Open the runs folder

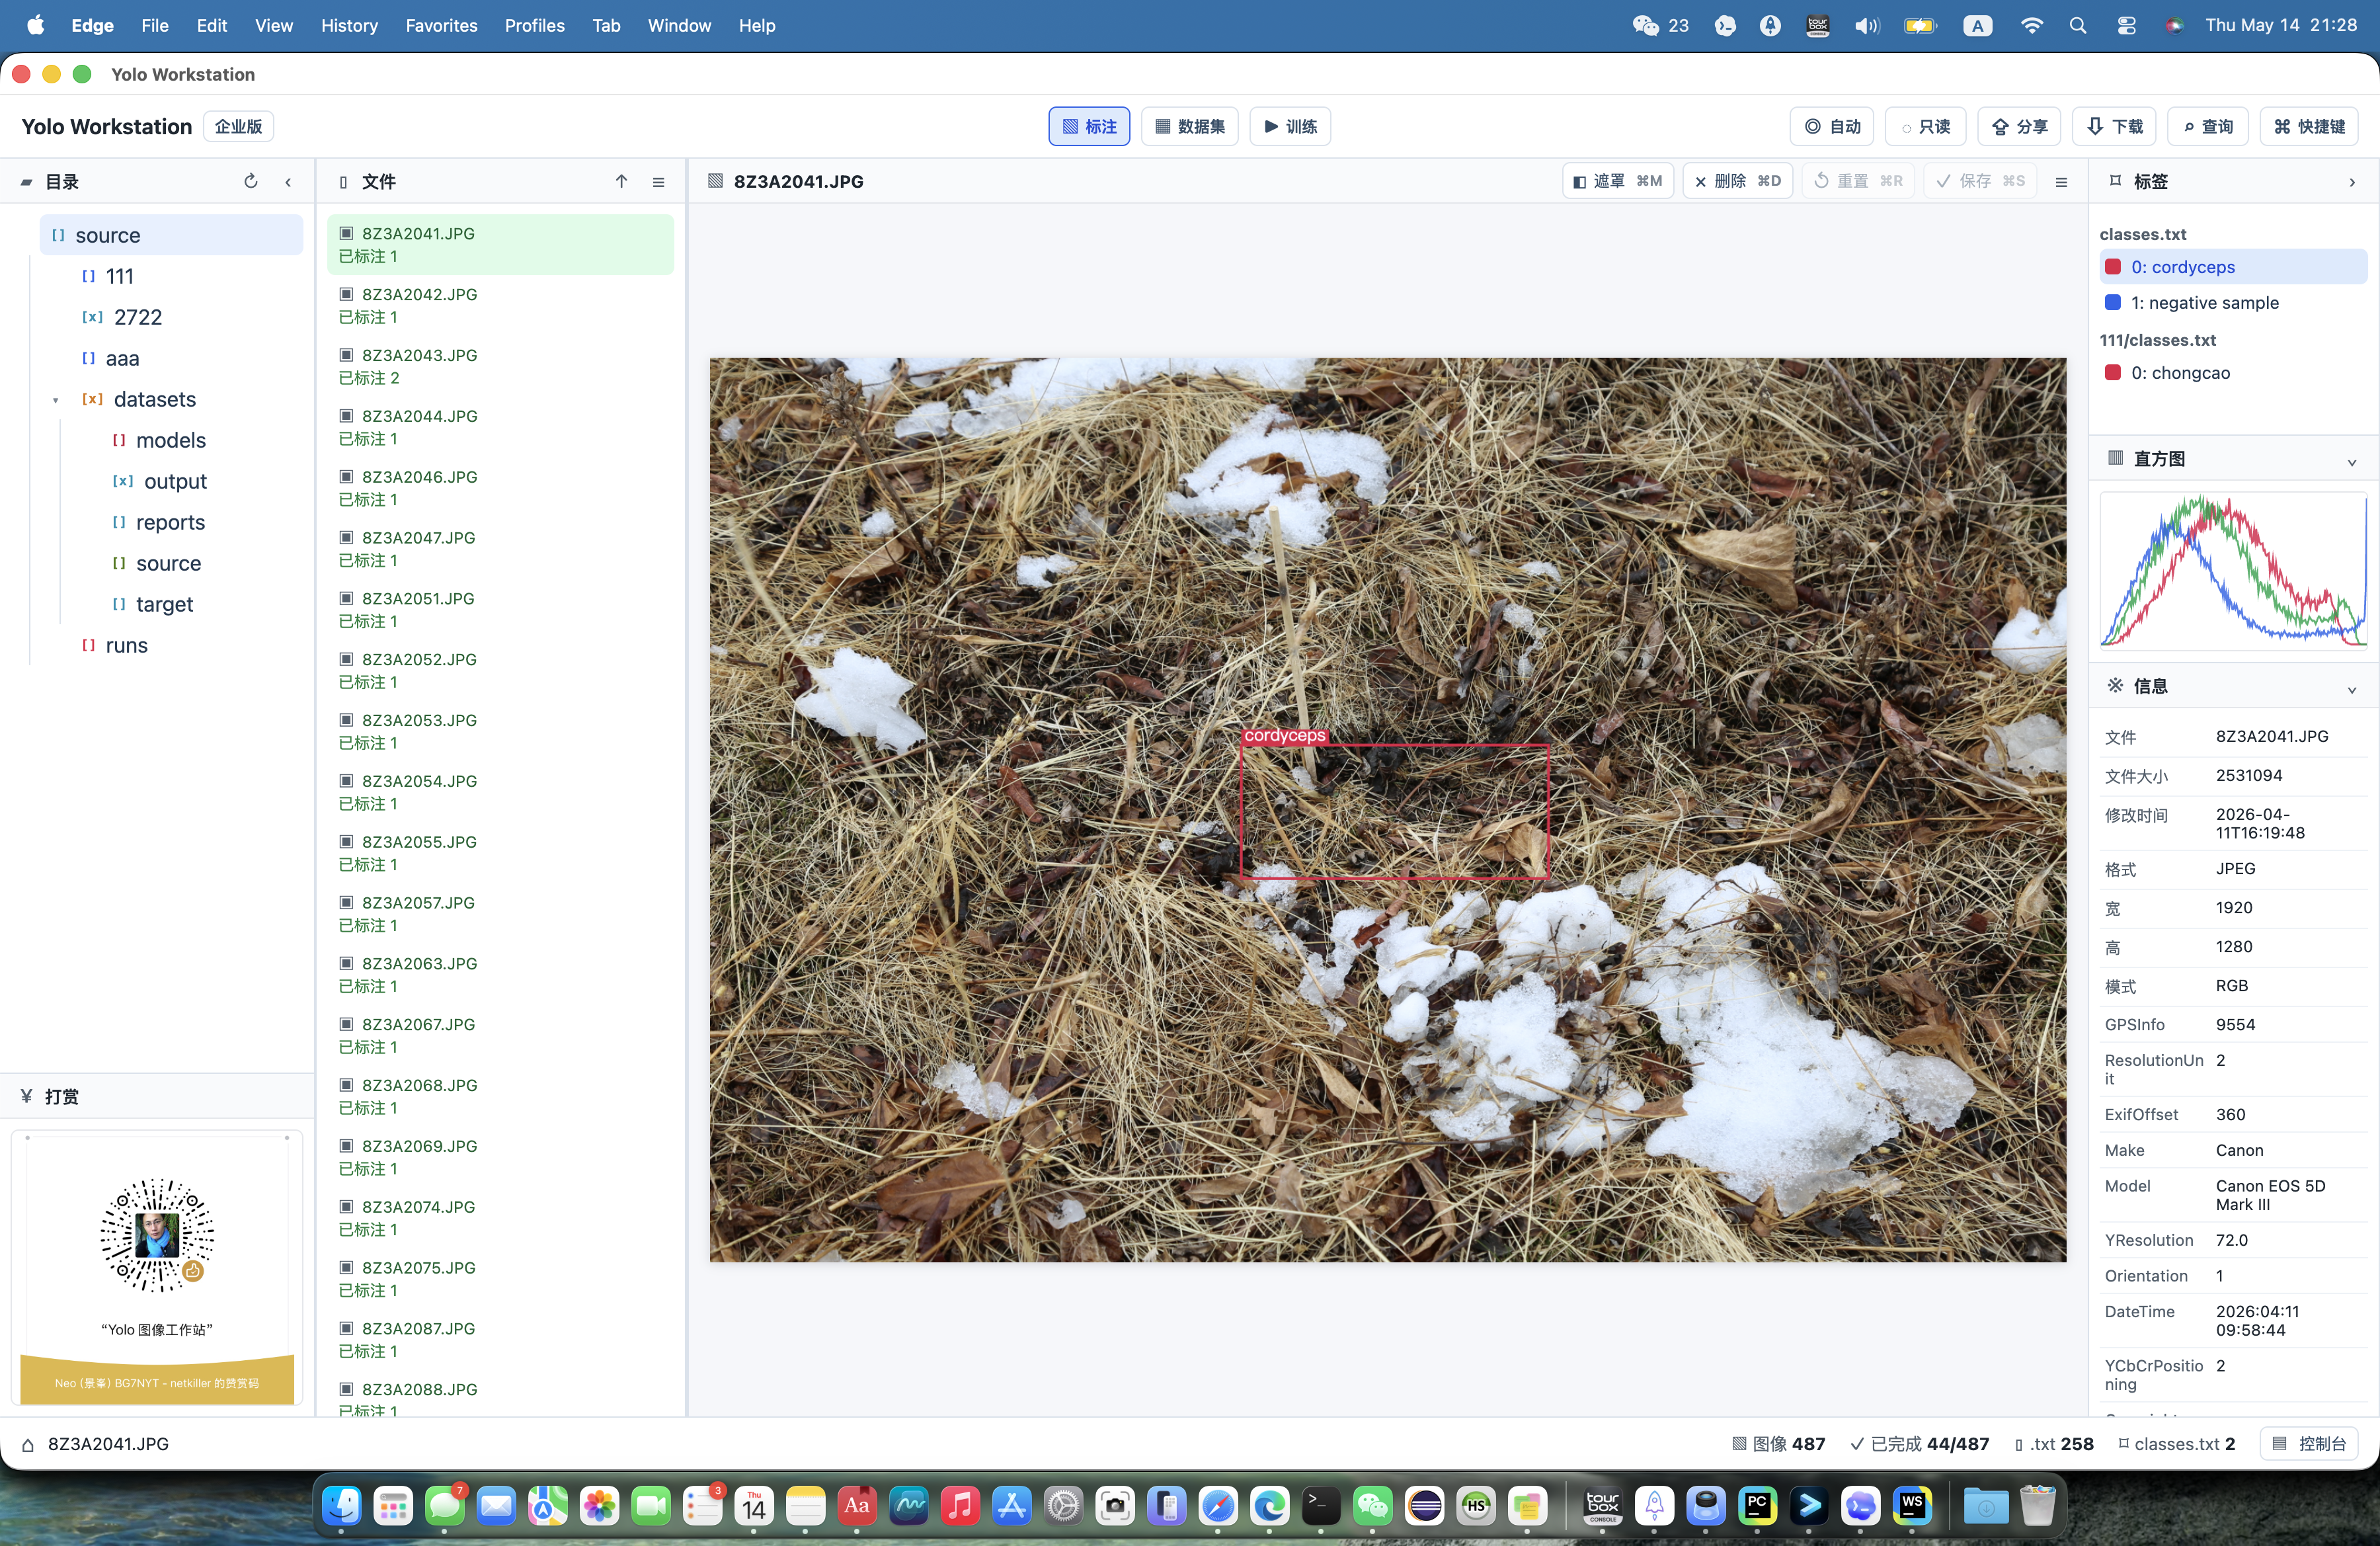coord(126,645)
